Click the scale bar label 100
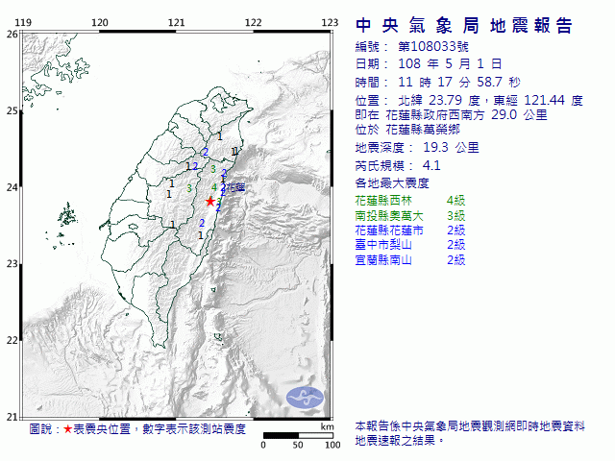 [332, 445]
